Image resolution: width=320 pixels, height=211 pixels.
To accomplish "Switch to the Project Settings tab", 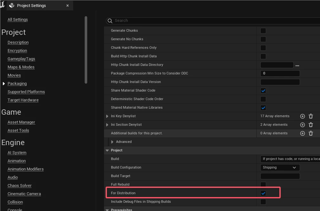I will coord(31,6).
